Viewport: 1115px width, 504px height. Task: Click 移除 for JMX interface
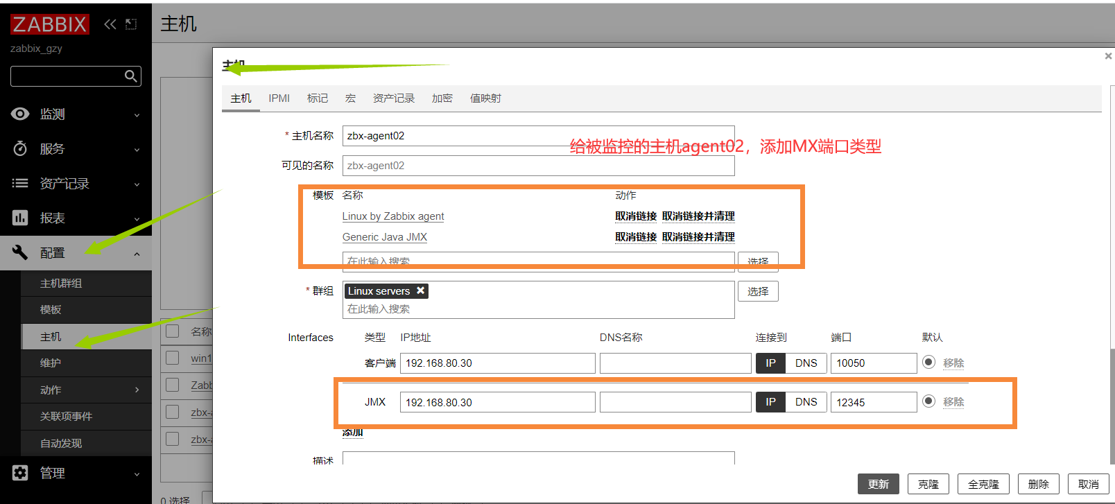(x=953, y=402)
